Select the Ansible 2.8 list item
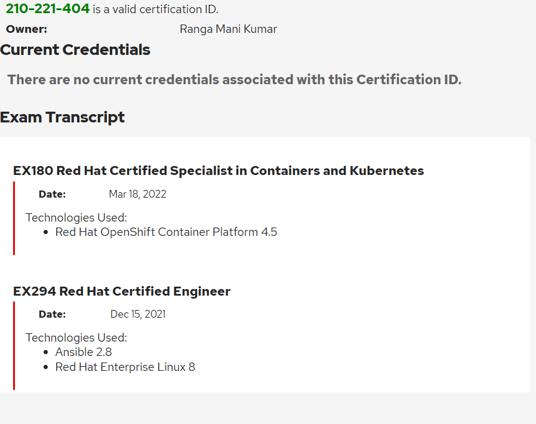Viewport: 536px width, 424px height. click(x=84, y=352)
